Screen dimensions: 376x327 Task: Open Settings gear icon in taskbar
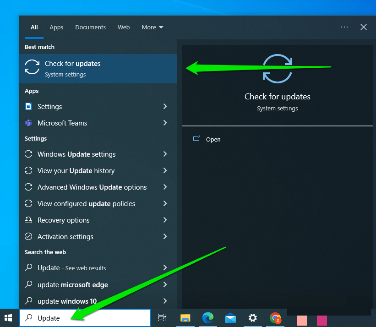253,318
